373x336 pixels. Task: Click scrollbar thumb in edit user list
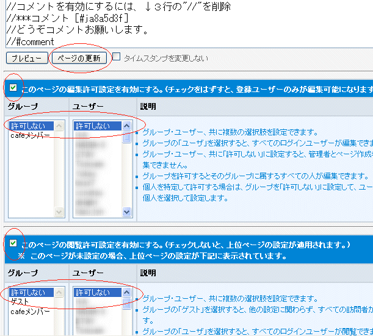[x=127, y=137]
